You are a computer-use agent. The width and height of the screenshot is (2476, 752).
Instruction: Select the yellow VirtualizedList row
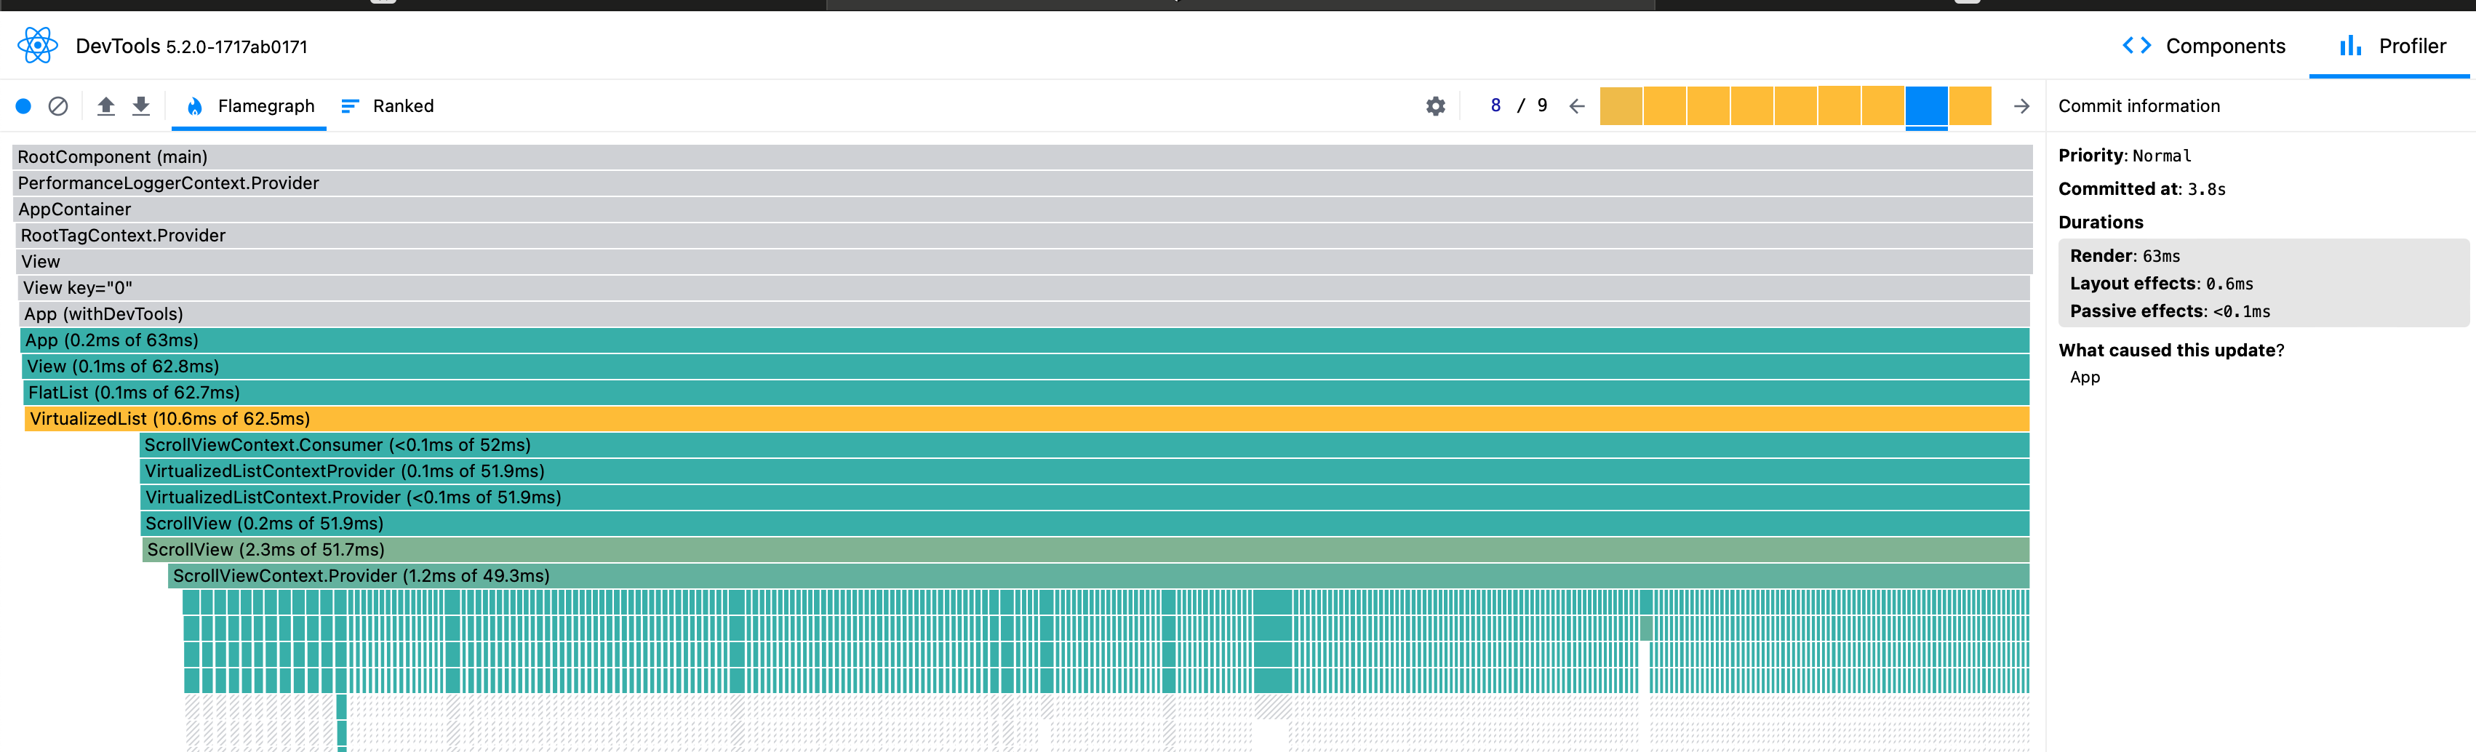click(x=1028, y=418)
